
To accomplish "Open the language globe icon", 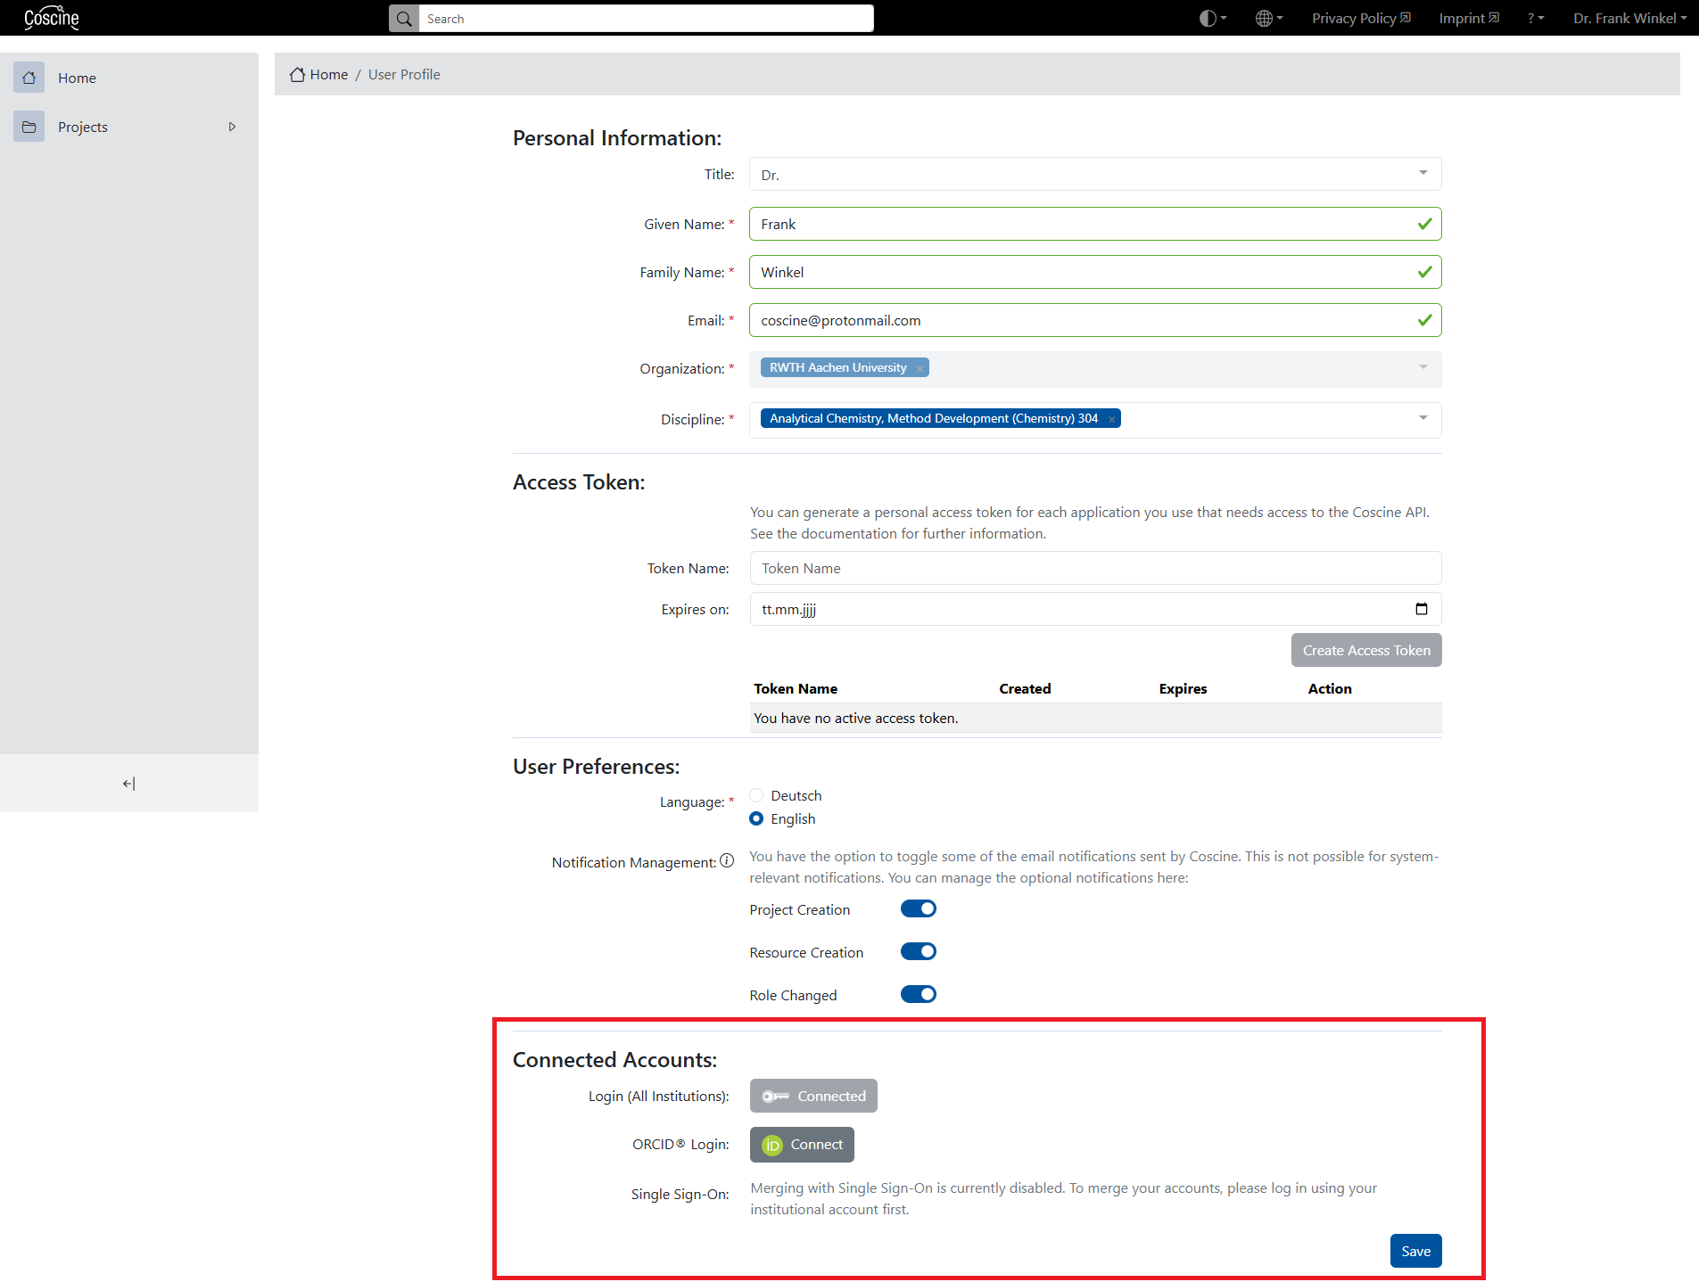I will [1266, 18].
